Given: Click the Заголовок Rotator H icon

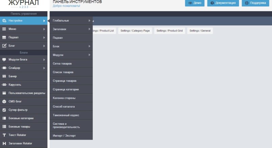Looking at the screenshot, I should point(4,143).
